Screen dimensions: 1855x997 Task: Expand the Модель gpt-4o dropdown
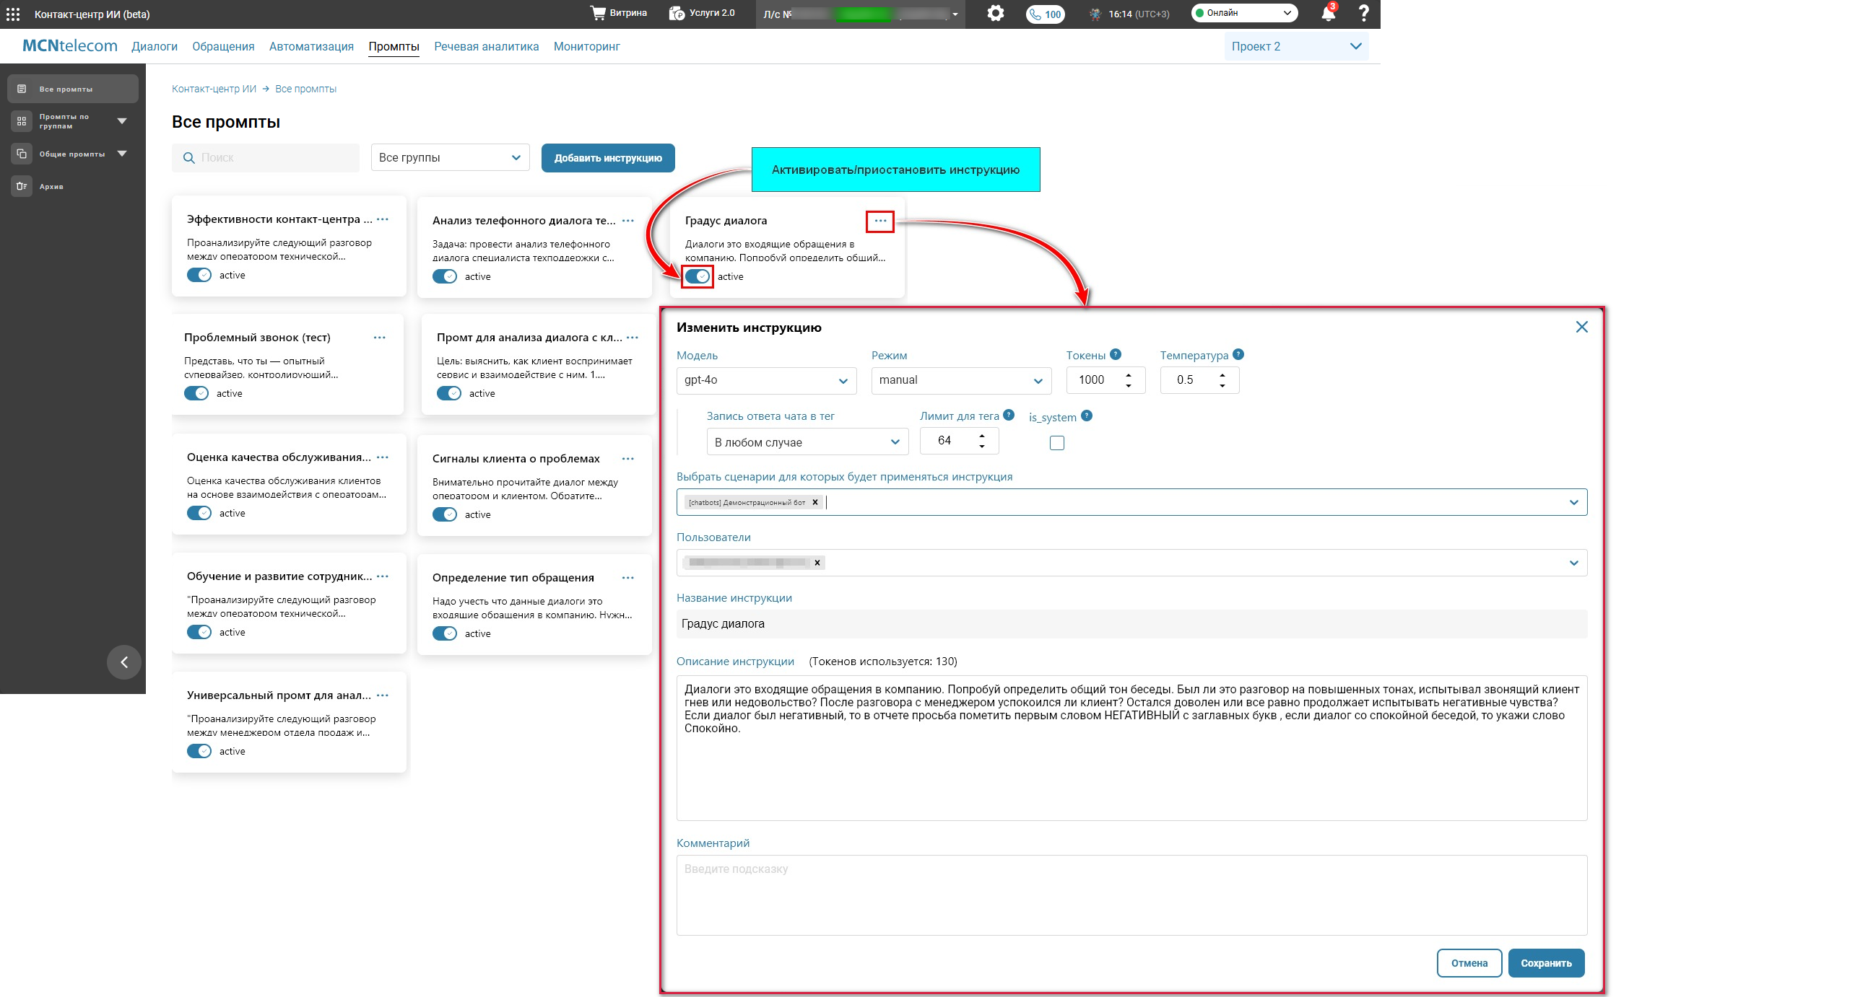click(x=766, y=380)
